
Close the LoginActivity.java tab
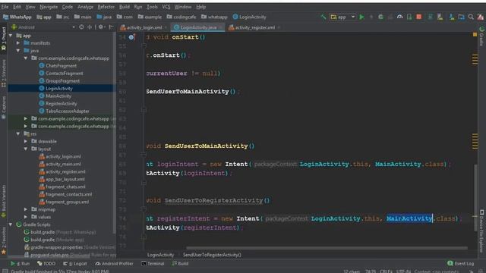coord(220,27)
